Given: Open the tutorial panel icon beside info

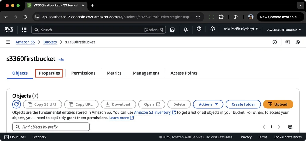Looking at the screenshot, I should point(287,42).
